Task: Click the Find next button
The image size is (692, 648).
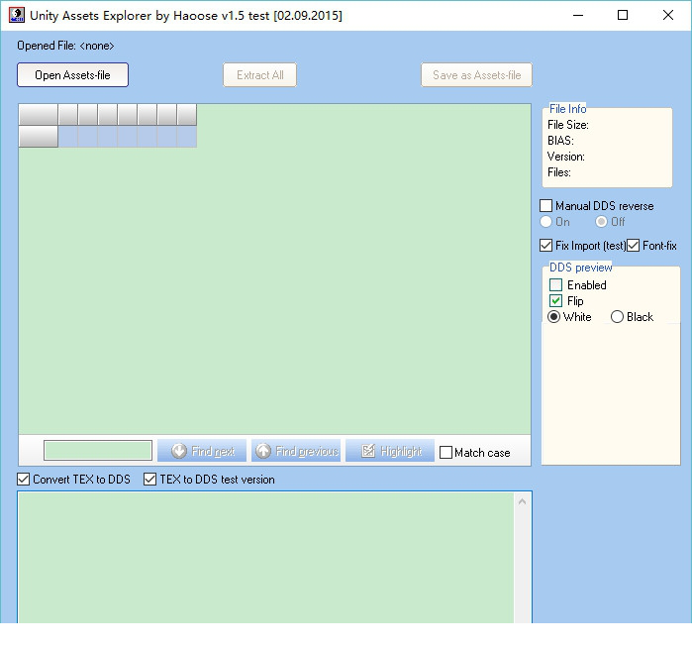Action: click(202, 451)
